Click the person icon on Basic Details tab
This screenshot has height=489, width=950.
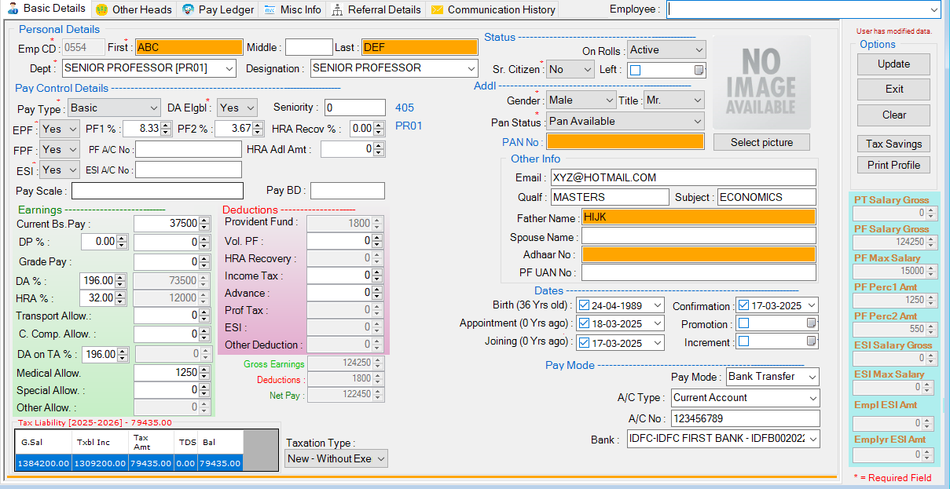tap(11, 9)
